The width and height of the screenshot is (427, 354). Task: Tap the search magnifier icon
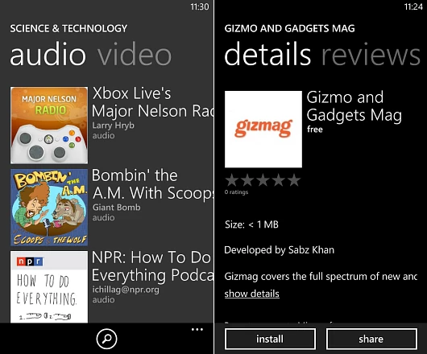(106, 339)
